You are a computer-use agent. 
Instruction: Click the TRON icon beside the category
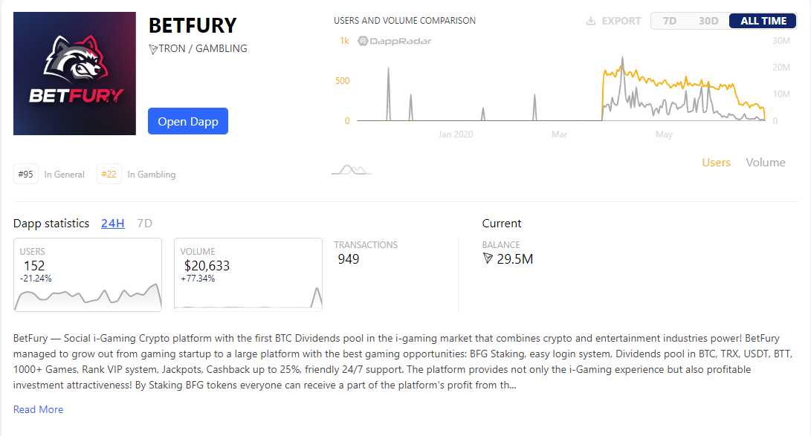[x=153, y=49]
